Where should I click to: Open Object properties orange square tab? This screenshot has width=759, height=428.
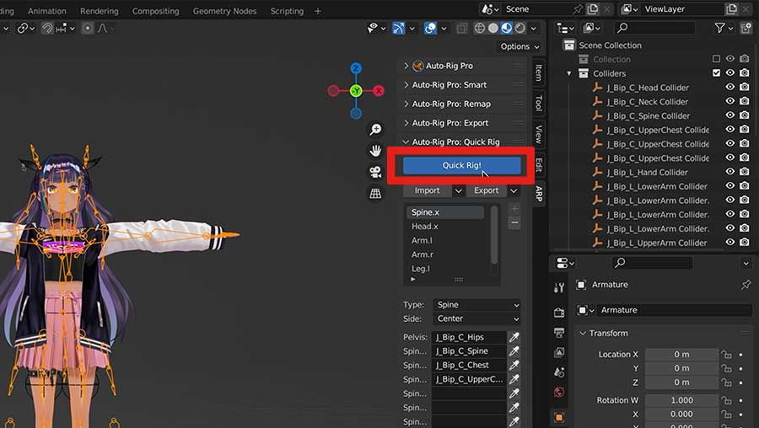559,417
